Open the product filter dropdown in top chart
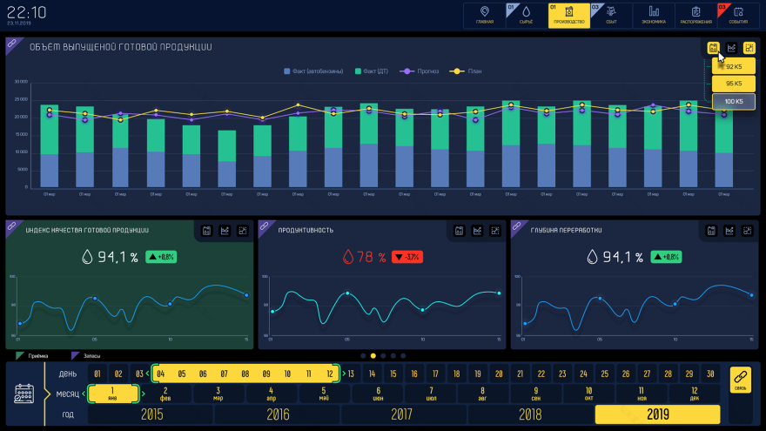Screen dimensions: 766x431 714,48
